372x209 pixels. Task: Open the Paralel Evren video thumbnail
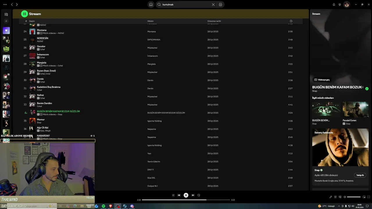(x=356, y=109)
